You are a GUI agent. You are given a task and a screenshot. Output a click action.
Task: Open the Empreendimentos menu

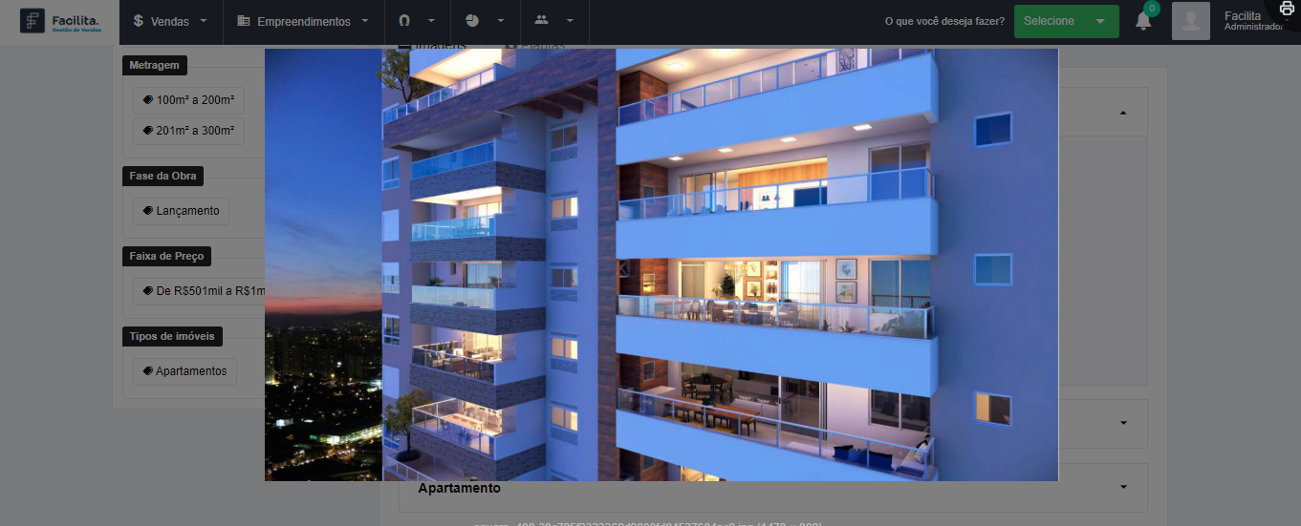[x=303, y=21]
